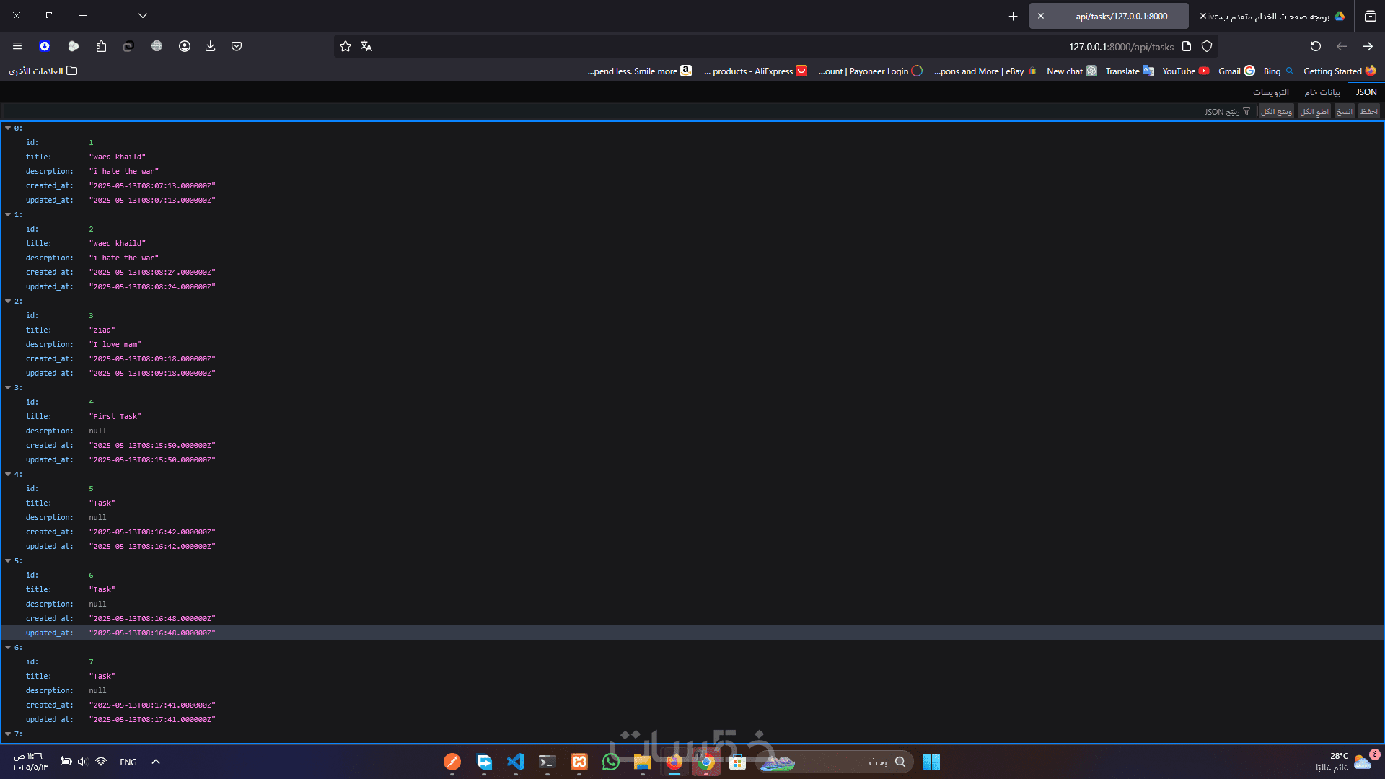This screenshot has height=779, width=1385.
Task: Collapse JSON array item 0
Action: 8,128
